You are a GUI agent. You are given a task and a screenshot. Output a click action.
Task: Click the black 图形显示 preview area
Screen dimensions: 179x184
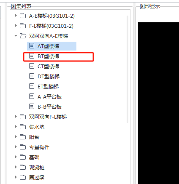pos(158,103)
